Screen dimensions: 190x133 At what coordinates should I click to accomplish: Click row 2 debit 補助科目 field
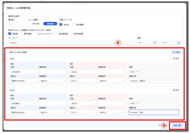click(53, 103)
